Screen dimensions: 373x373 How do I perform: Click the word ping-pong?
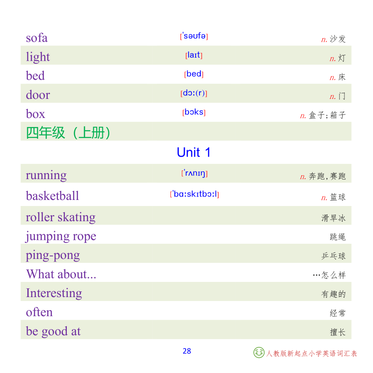coord(53,255)
